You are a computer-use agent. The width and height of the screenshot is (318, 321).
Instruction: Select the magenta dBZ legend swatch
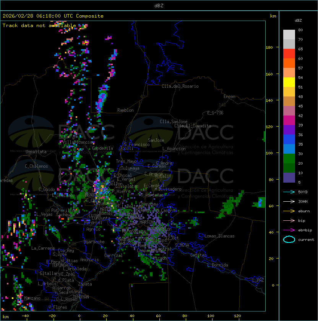pyautogui.click(x=289, y=120)
